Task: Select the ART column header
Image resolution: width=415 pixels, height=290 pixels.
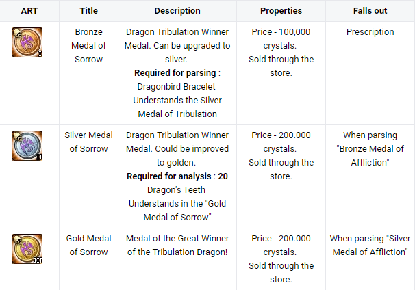Action: [29, 11]
